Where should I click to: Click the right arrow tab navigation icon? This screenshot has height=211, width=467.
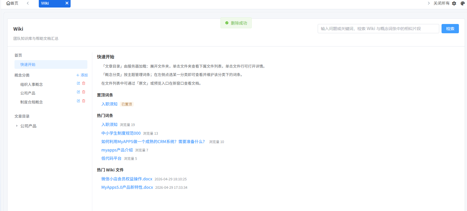[x=429, y=3]
